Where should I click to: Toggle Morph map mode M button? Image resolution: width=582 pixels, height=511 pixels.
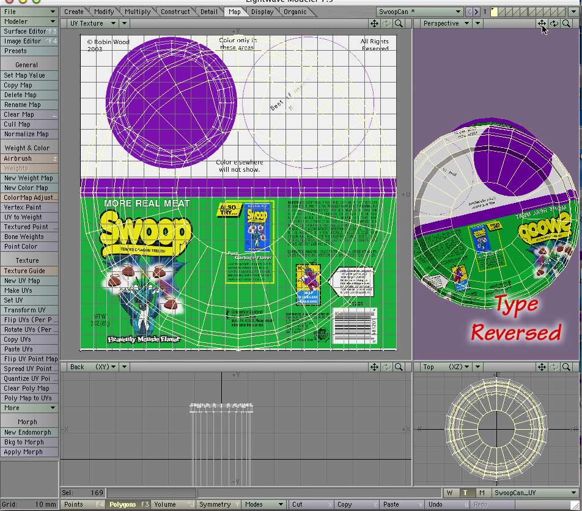click(482, 493)
